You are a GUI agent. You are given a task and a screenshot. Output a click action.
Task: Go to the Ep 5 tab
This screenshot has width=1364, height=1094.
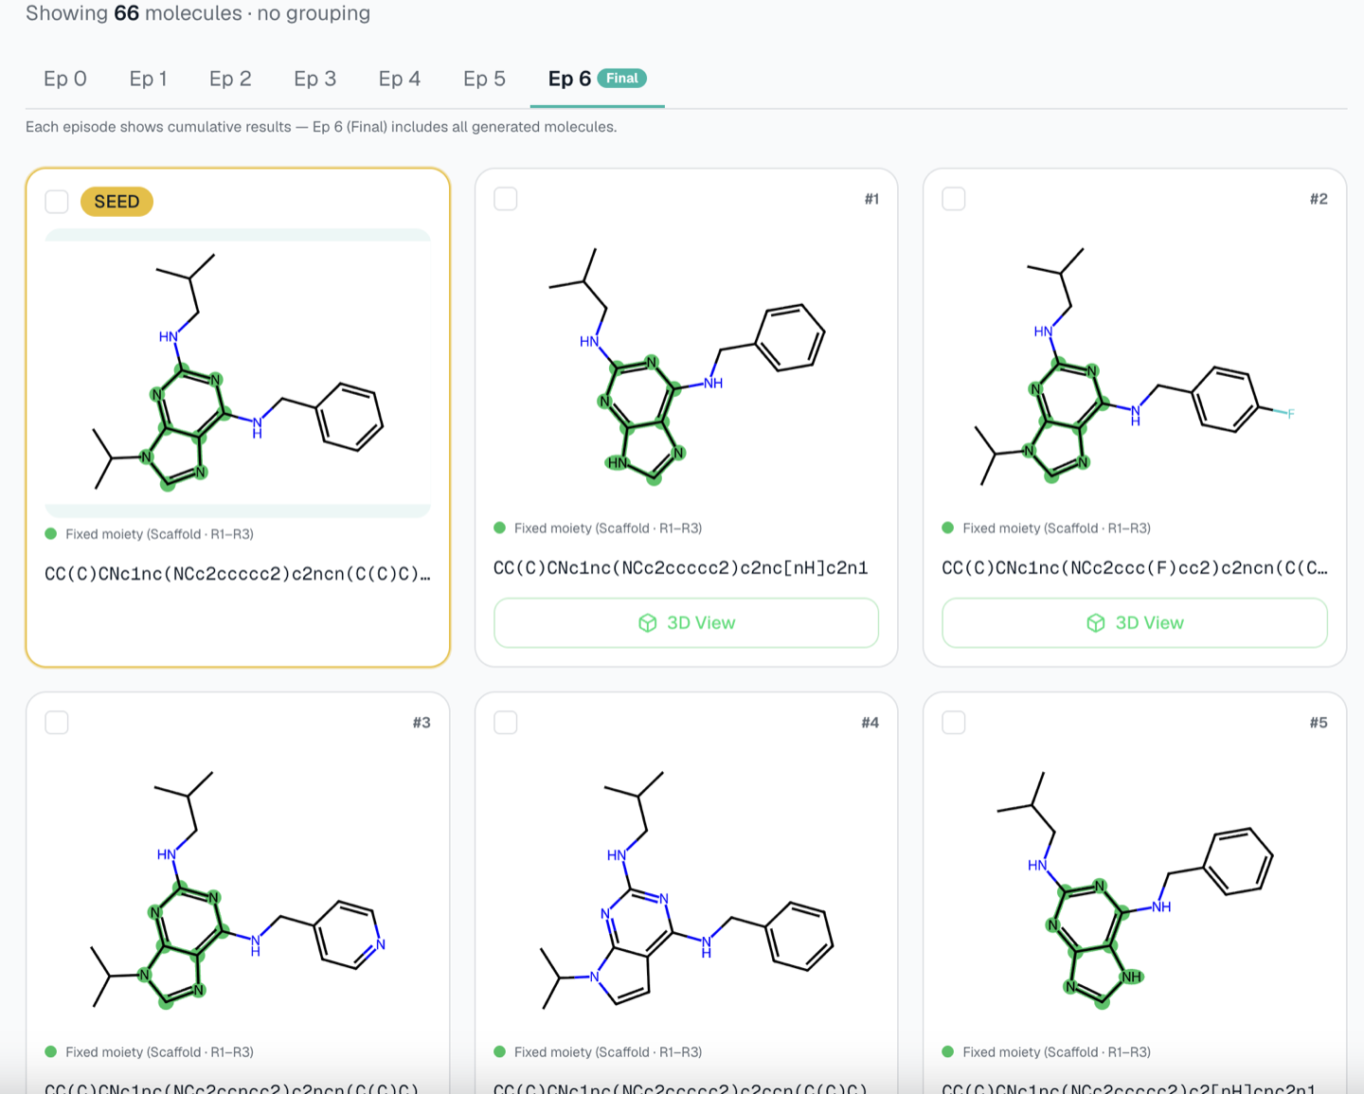point(484,79)
